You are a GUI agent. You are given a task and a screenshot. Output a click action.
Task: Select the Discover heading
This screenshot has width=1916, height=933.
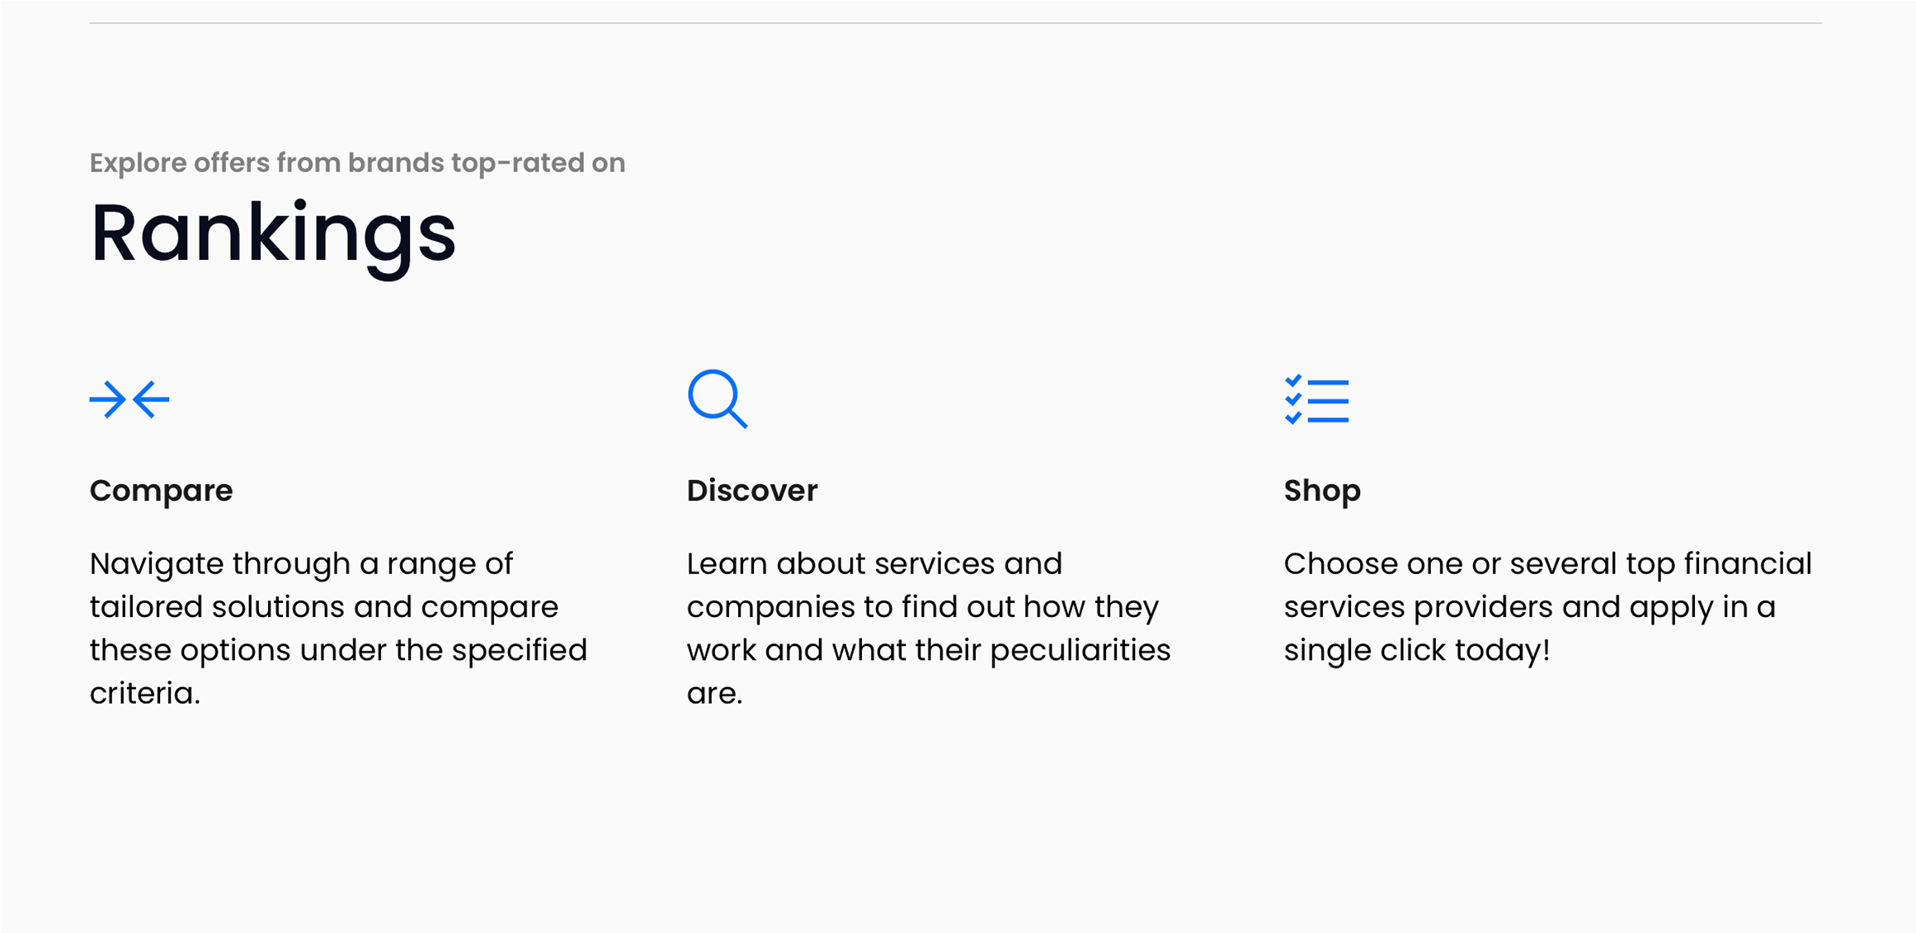coord(751,491)
